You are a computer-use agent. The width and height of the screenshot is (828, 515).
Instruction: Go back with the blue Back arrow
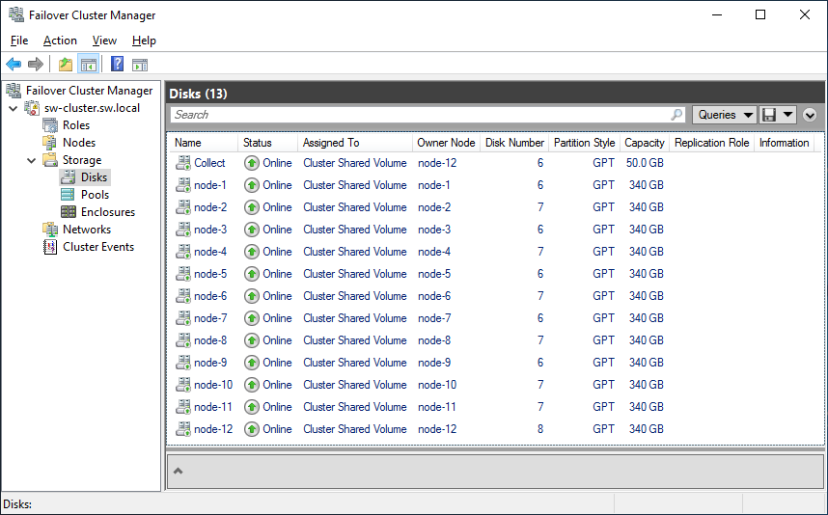(x=14, y=65)
